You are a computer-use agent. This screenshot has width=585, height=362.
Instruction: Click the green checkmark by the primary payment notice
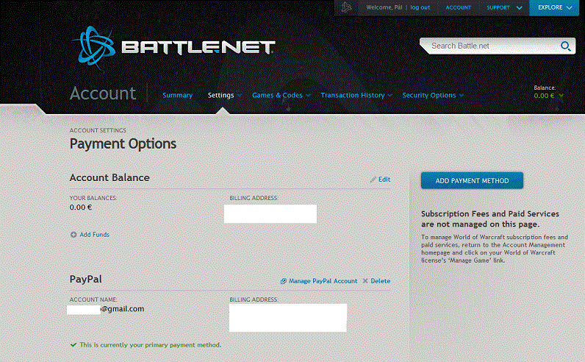click(x=73, y=345)
